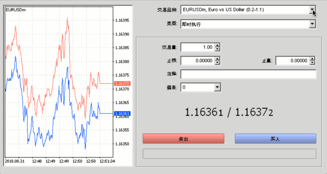
Task: Click the large 1.16361 / 1.16372 quote display
Action: point(229,112)
